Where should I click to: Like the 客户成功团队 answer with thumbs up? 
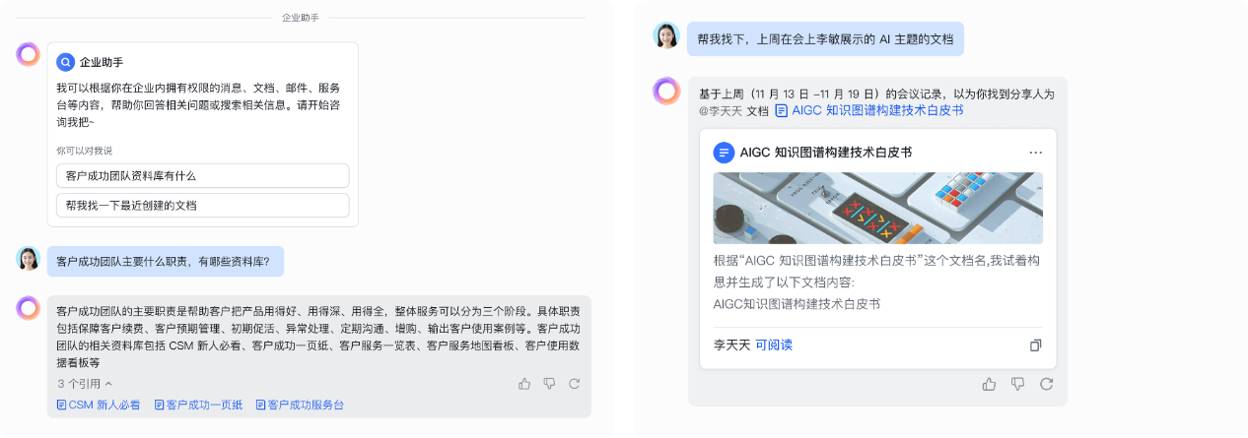[x=524, y=384]
